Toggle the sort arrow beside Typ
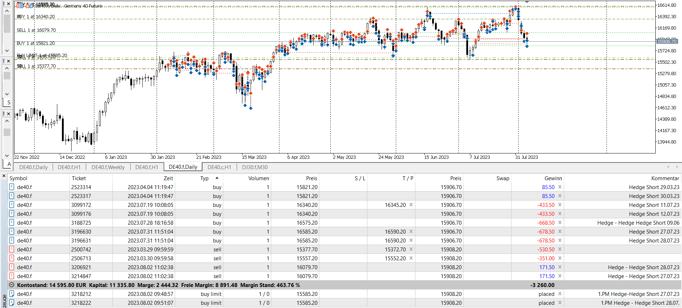Screen dimensions: 682x308 tap(217, 178)
